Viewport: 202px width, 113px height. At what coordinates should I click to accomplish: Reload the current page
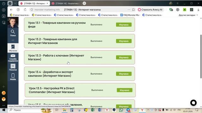(25, 10)
